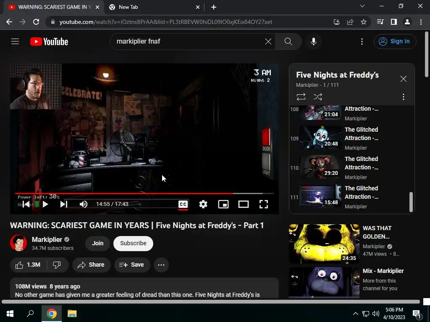Click the Join button
Screen dimensions: 430x322
(x=97, y=243)
